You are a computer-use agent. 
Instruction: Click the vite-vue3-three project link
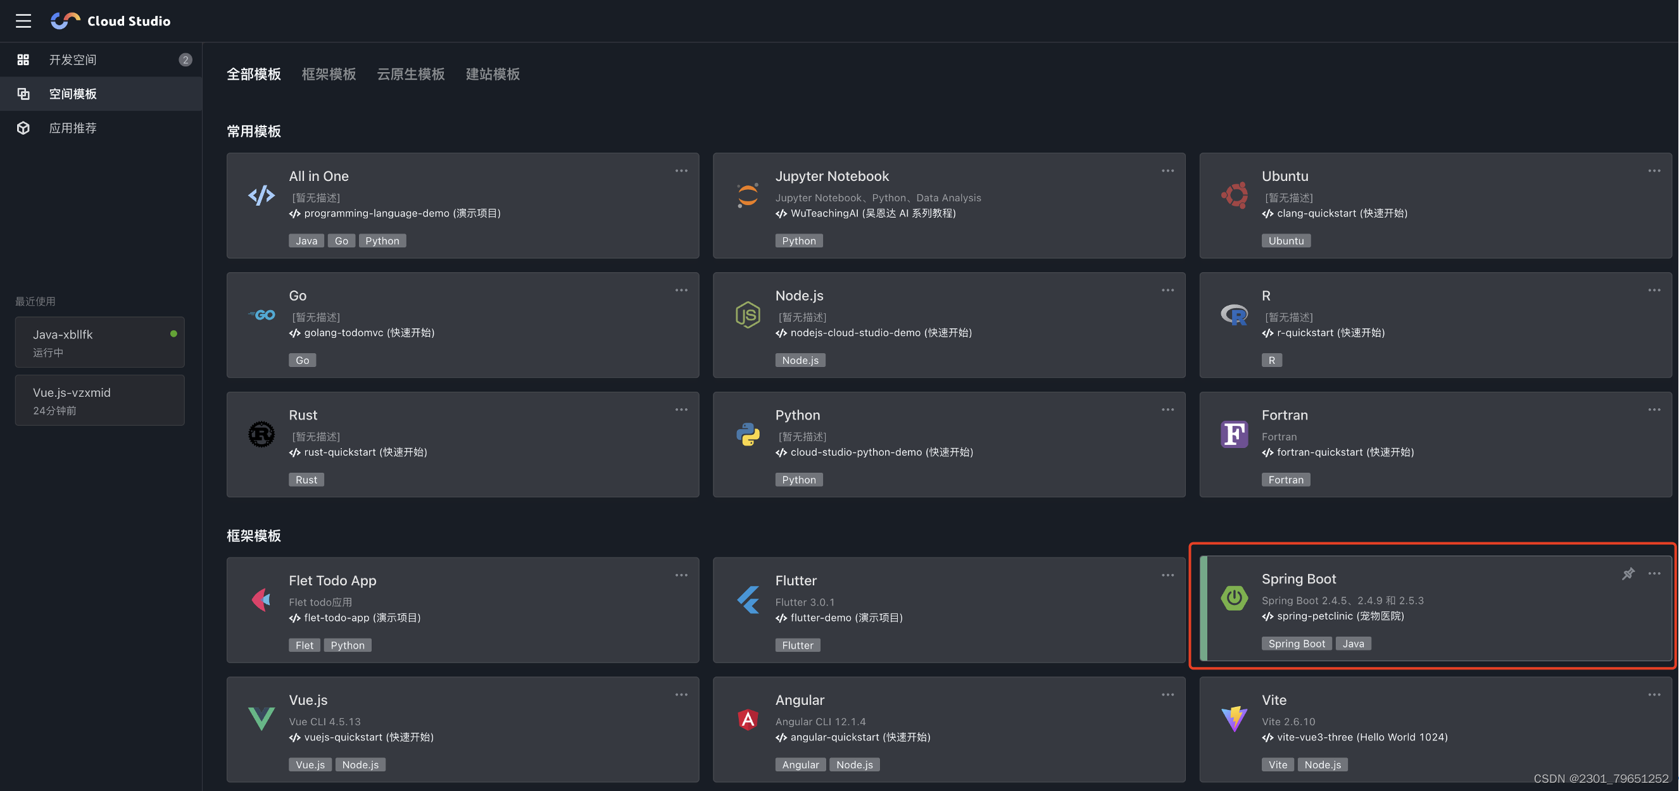point(1354,737)
